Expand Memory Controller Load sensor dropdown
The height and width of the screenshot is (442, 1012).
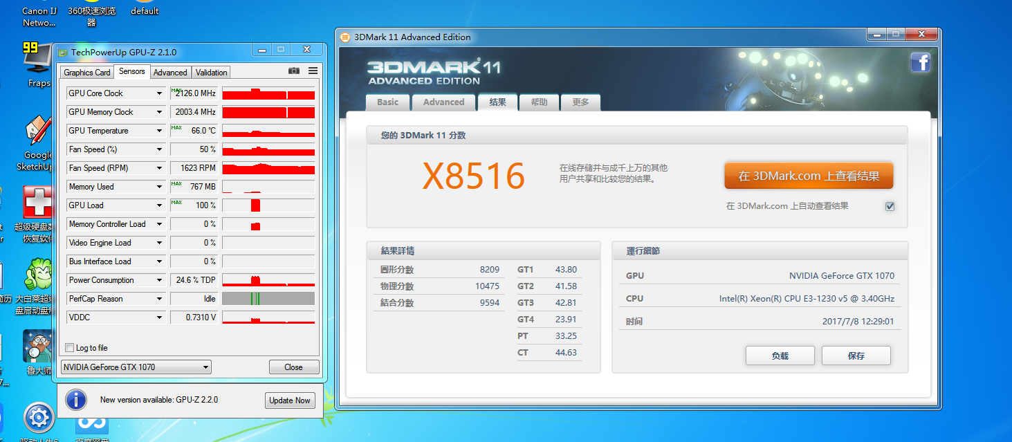click(x=160, y=224)
